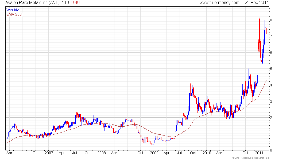Click the price axis value "1"

(x=271, y=134)
